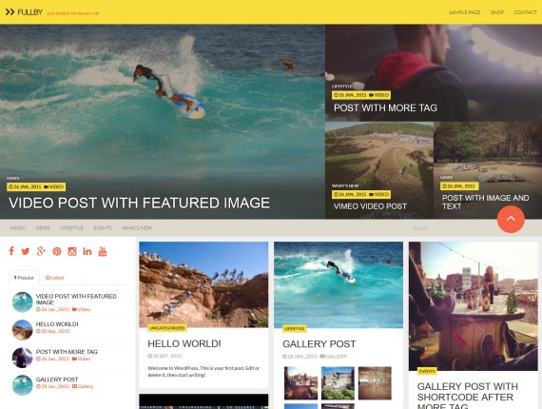
Task: Open the Hello World! post title
Action: tap(184, 343)
